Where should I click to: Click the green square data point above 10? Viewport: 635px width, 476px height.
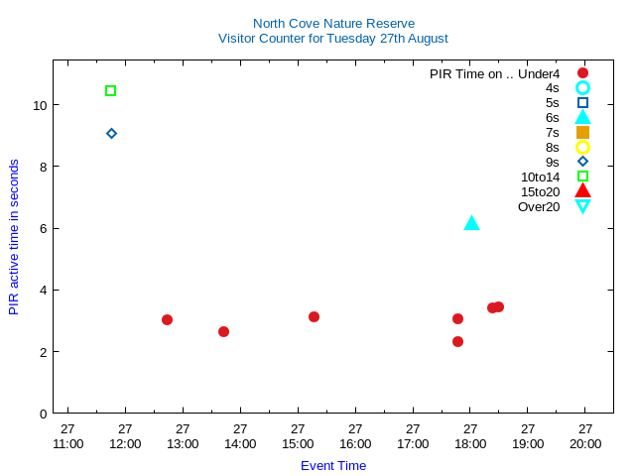pyautogui.click(x=111, y=91)
